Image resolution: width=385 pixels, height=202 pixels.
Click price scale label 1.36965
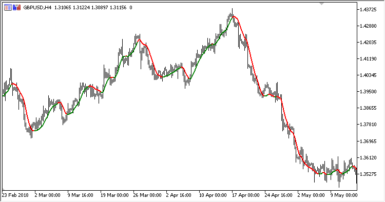(x=368, y=141)
